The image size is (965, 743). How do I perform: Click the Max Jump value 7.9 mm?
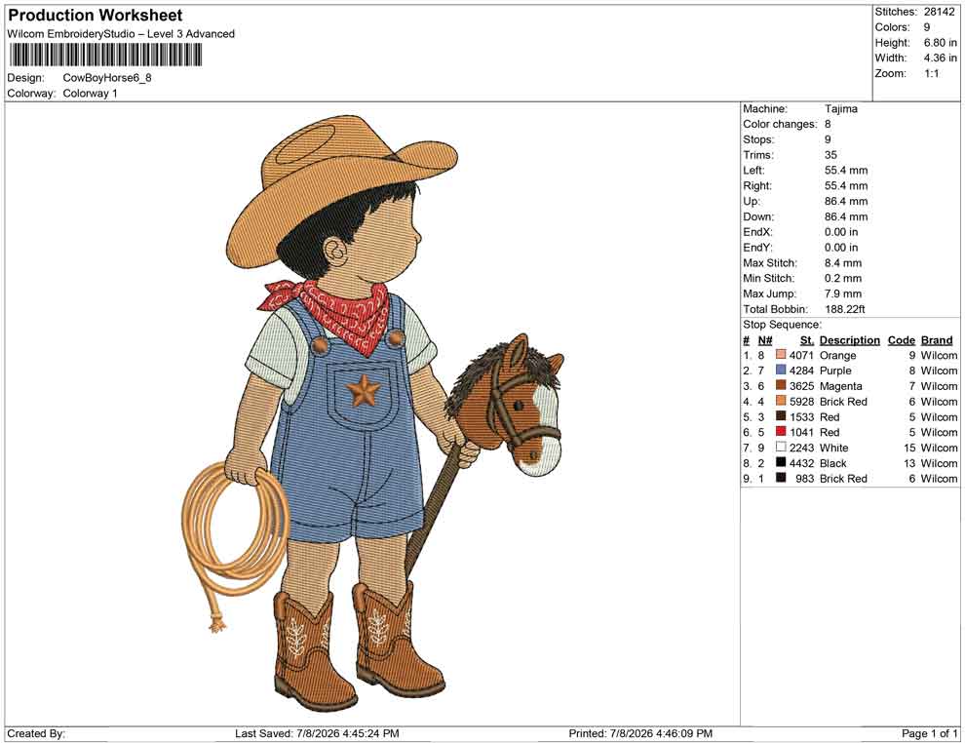843,293
